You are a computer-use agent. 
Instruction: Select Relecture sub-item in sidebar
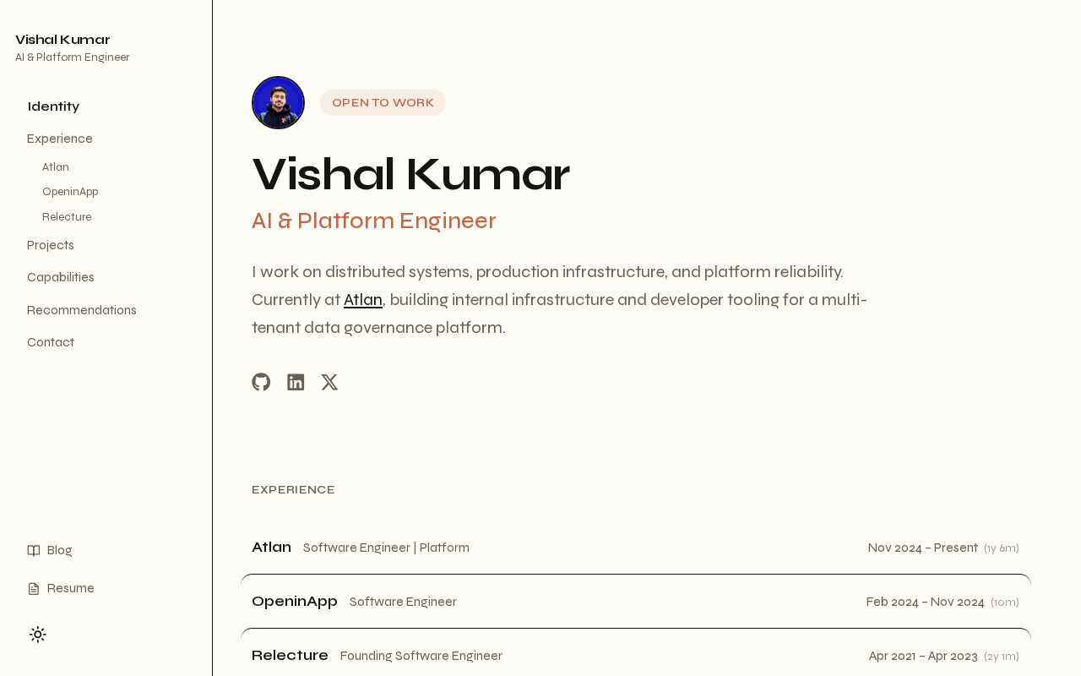pyautogui.click(x=67, y=217)
